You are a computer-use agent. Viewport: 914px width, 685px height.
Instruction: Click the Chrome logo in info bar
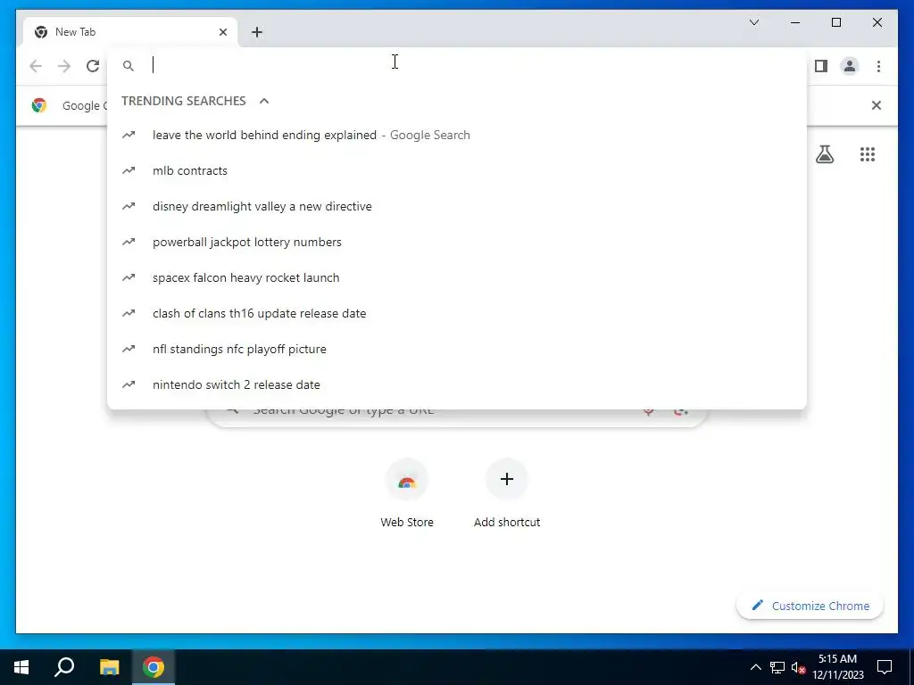tap(39, 105)
